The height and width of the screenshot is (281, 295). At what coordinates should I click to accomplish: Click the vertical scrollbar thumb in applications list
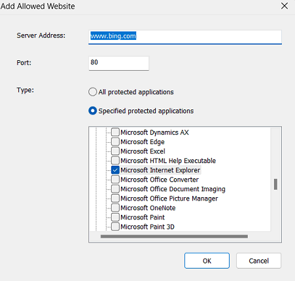tap(275, 184)
